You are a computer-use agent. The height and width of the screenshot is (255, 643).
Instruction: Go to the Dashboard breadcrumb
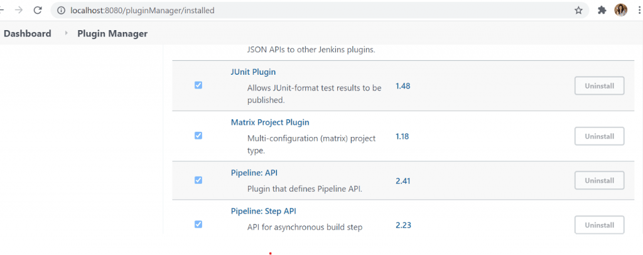28,33
